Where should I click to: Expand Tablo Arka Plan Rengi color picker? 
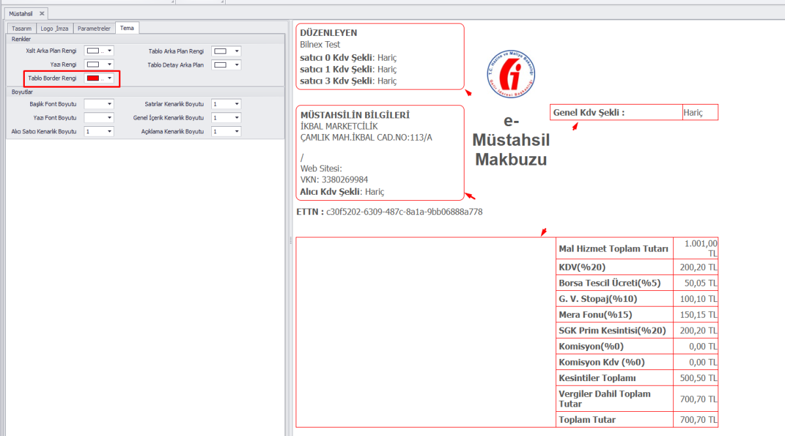click(236, 51)
